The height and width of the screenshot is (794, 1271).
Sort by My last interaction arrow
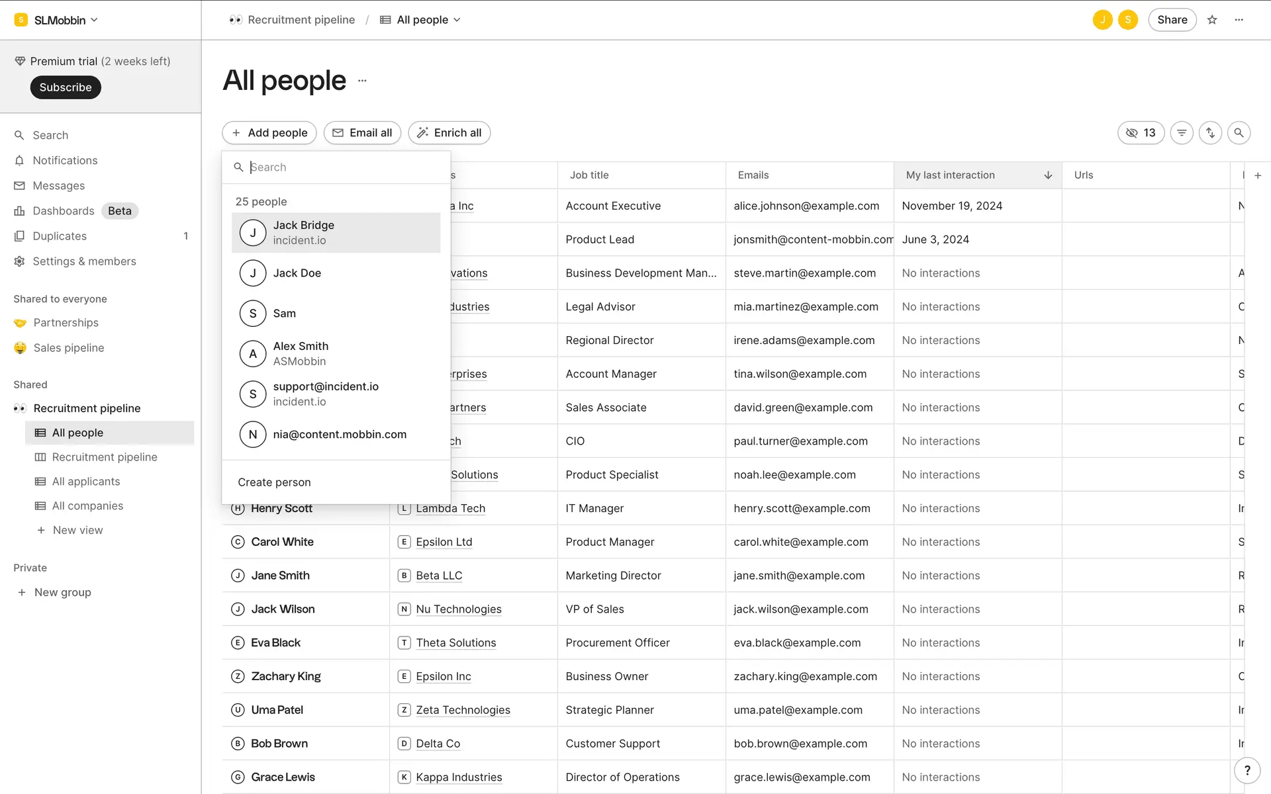(1048, 175)
